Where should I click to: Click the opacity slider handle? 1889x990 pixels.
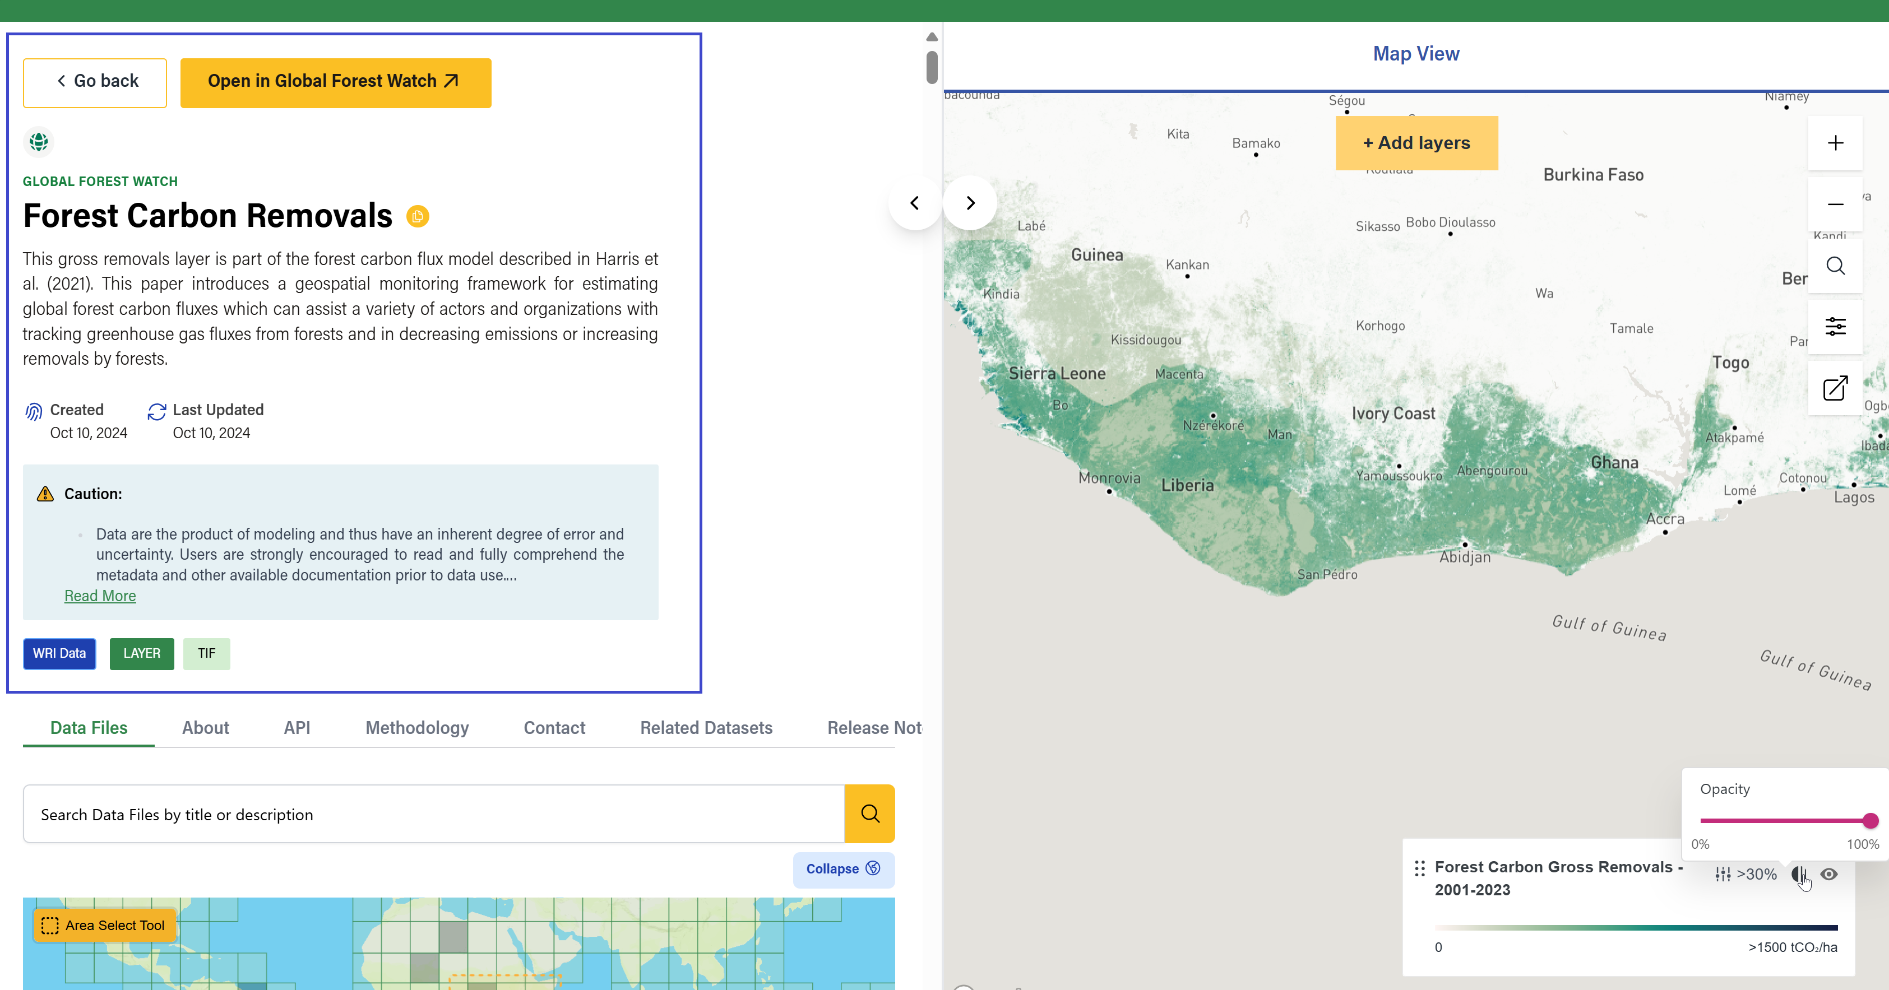click(x=1869, y=821)
